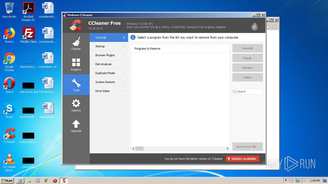
Task: Select the Drive Wiper tab
Action: point(109,91)
